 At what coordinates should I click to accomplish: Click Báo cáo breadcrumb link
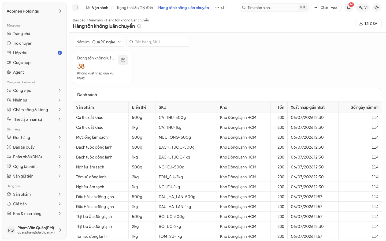point(79,20)
